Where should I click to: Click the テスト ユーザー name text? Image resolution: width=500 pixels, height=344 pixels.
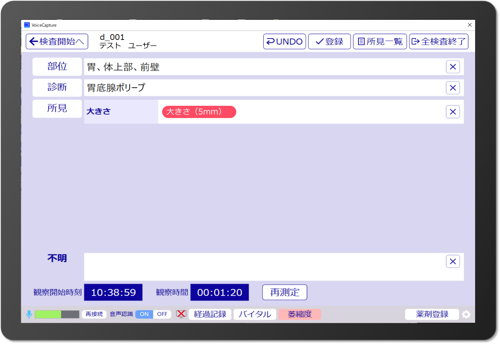[x=128, y=46]
